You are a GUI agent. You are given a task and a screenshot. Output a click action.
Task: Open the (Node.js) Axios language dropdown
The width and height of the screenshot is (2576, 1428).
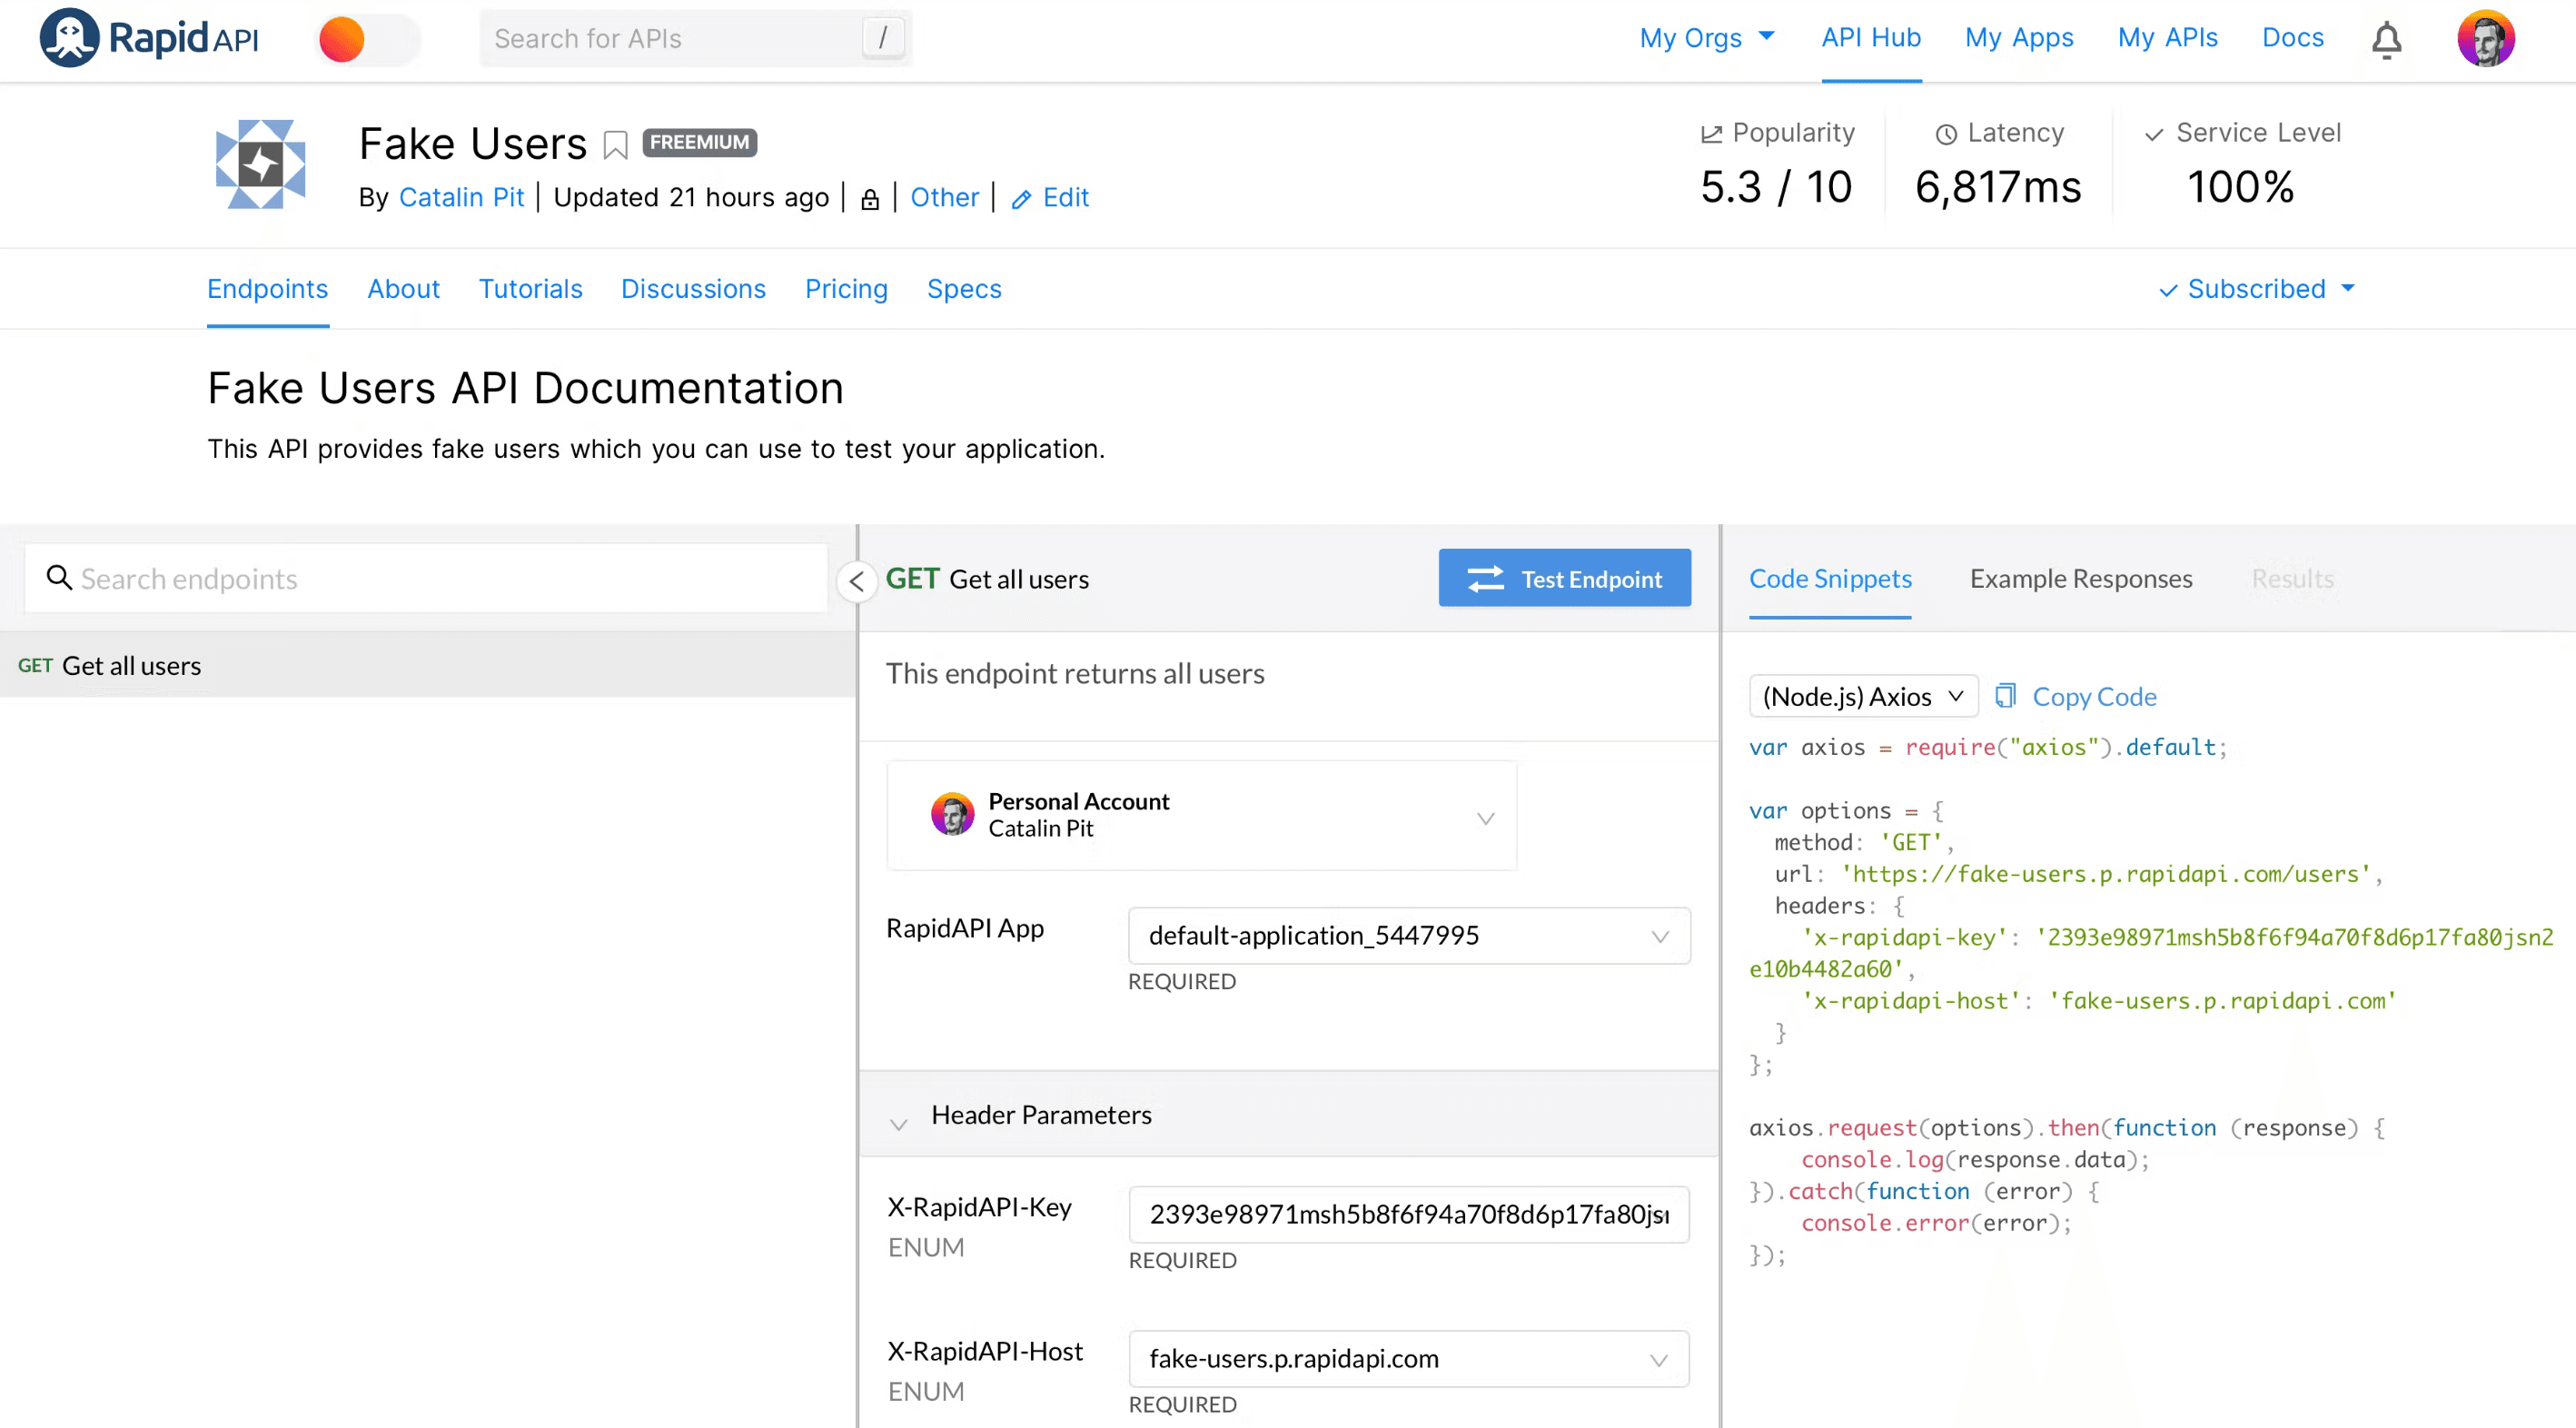tap(1863, 696)
